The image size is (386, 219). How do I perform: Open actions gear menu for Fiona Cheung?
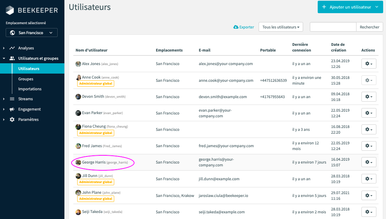click(369, 129)
